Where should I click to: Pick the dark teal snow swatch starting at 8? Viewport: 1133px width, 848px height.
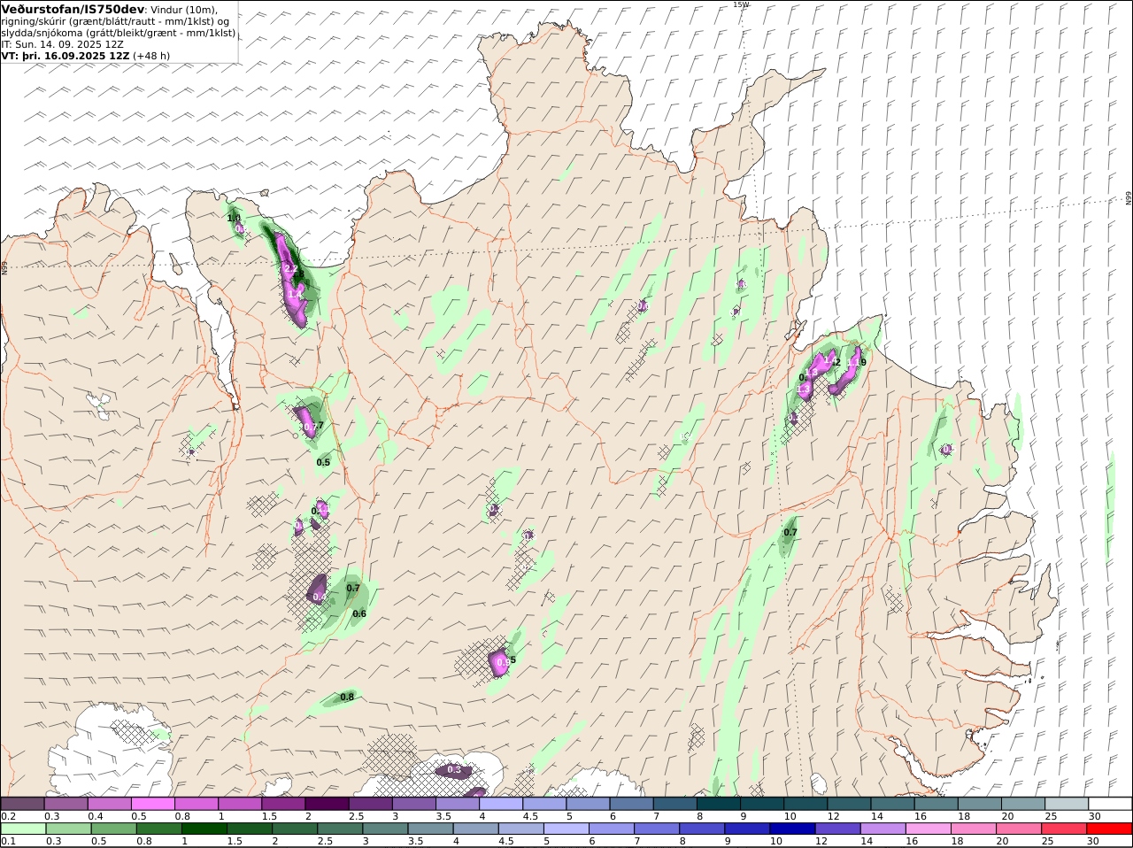tap(719, 803)
